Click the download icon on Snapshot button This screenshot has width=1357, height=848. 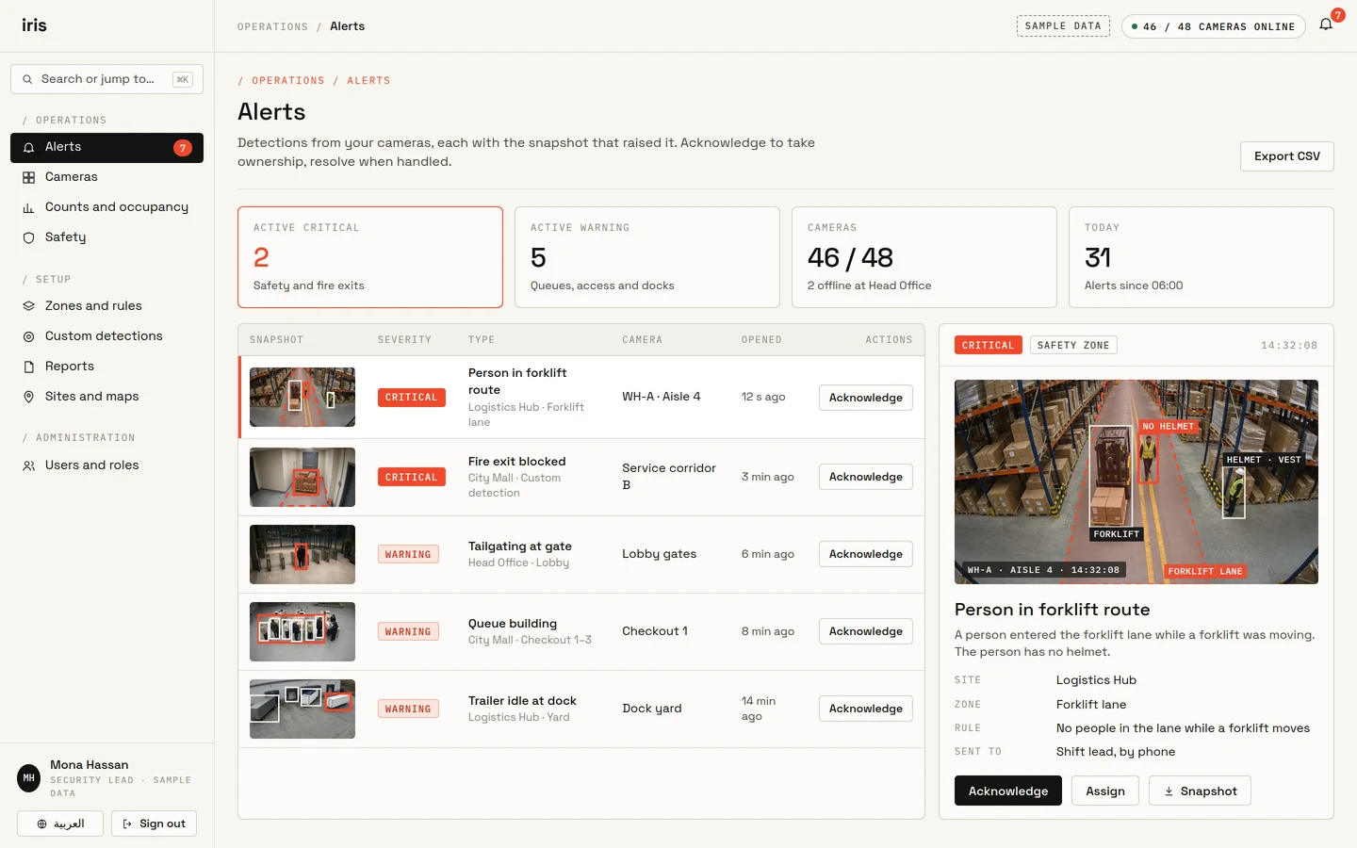(x=1169, y=791)
